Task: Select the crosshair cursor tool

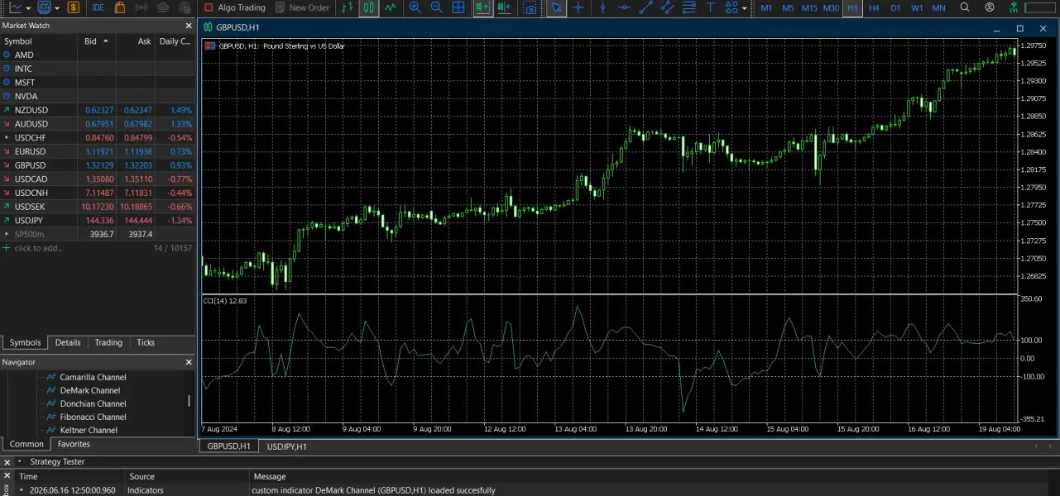Action: 578,7
